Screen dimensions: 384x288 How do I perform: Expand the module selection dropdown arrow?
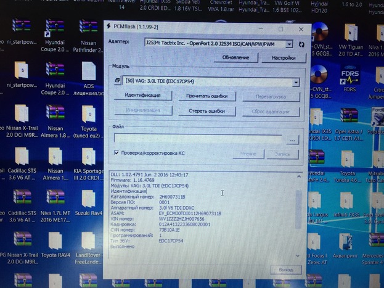coord(296,81)
